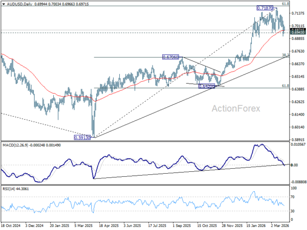Click the 0.64200 price label
This screenshot has height=230, width=307.
point(207,86)
